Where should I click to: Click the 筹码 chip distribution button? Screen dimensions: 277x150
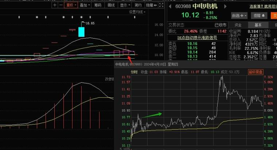[x=97, y=5]
